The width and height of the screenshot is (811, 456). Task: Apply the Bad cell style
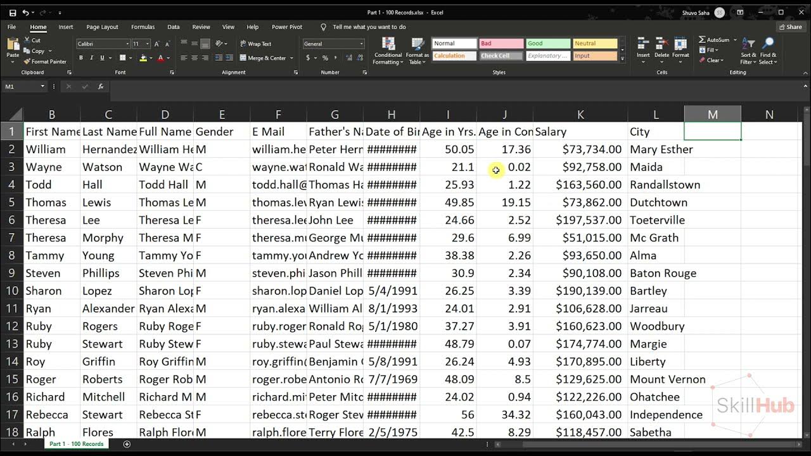click(x=501, y=44)
